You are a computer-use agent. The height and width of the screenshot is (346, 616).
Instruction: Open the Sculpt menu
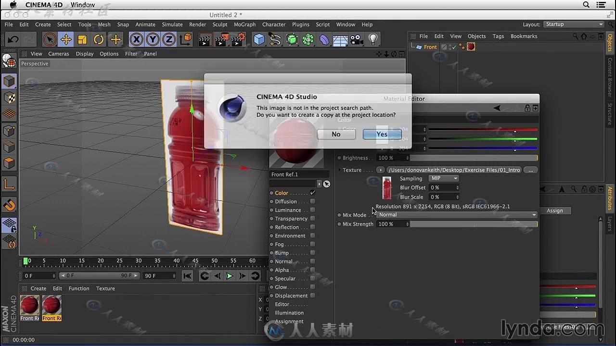click(x=220, y=25)
